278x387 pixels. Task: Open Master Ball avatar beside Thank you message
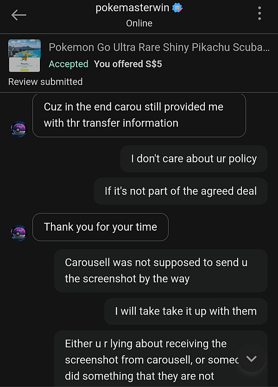(19, 233)
